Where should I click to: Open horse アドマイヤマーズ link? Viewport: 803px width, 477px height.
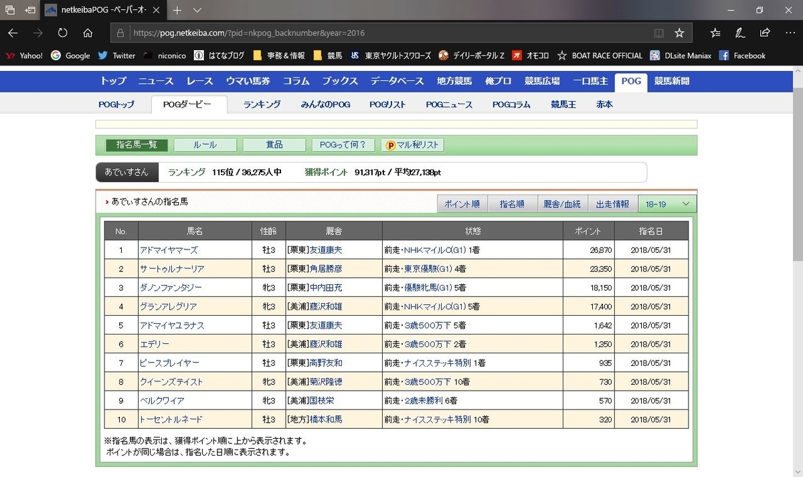coord(169,250)
